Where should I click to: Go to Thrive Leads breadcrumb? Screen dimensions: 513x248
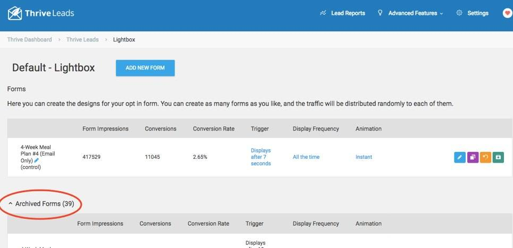click(82, 39)
